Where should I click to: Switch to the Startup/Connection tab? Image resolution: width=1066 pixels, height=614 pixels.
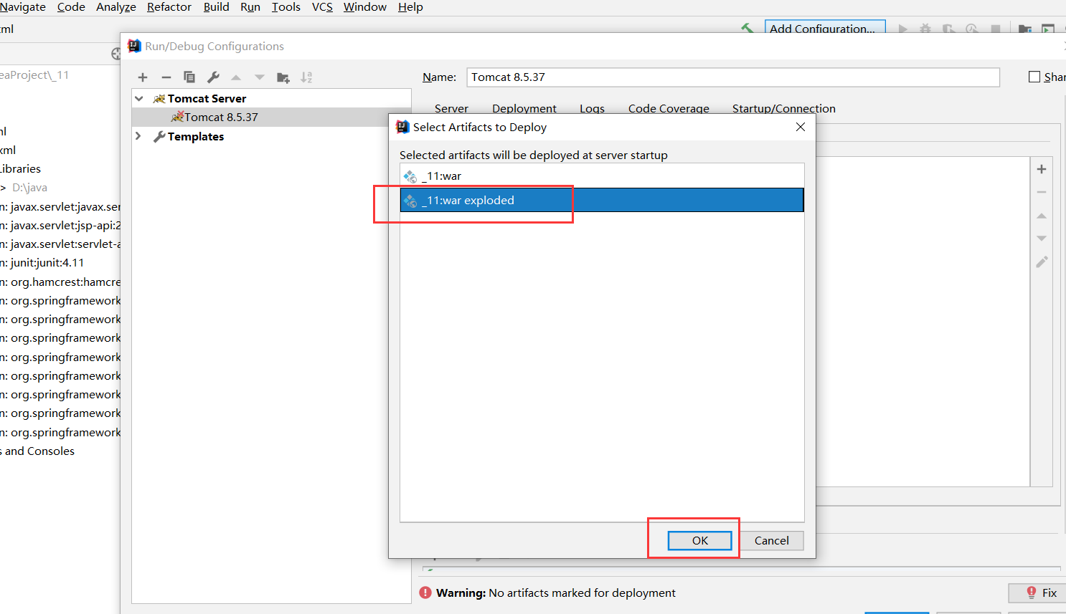point(784,108)
